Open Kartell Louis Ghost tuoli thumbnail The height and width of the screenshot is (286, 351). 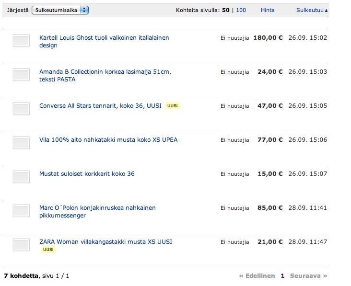click(21, 41)
